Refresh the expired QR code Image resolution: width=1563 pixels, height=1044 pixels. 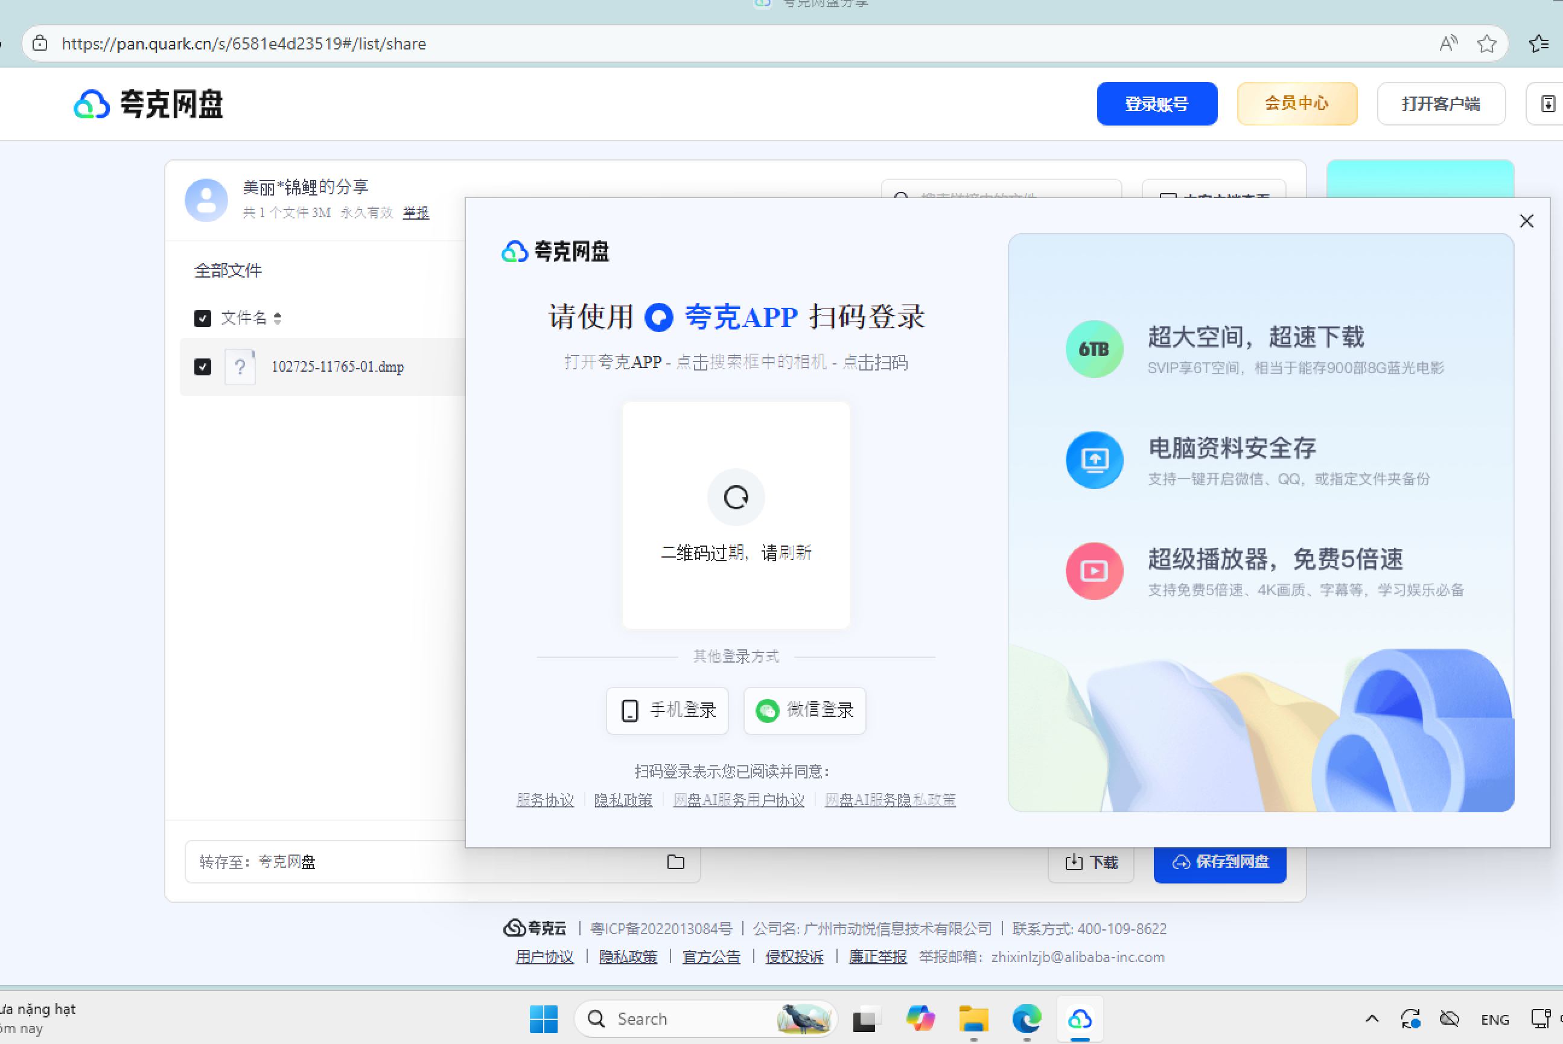pyautogui.click(x=735, y=497)
